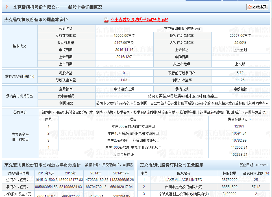Click the red PDF file icon
This screenshot has height=197, width=272.
click(106, 20)
